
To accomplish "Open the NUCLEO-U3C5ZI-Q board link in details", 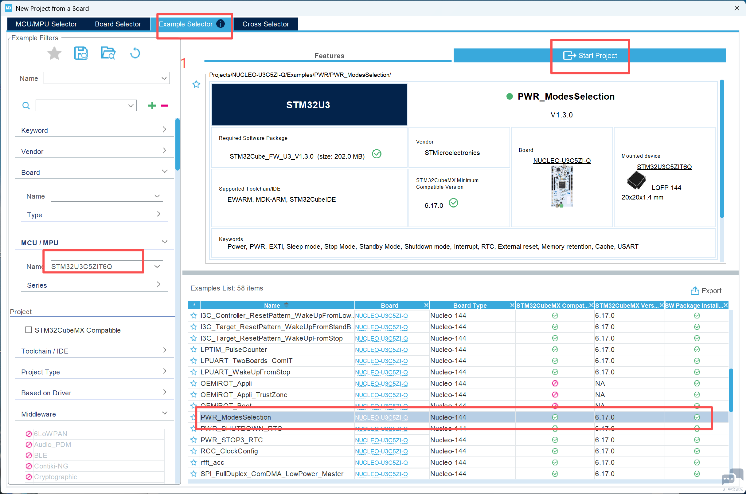I will (562, 161).
